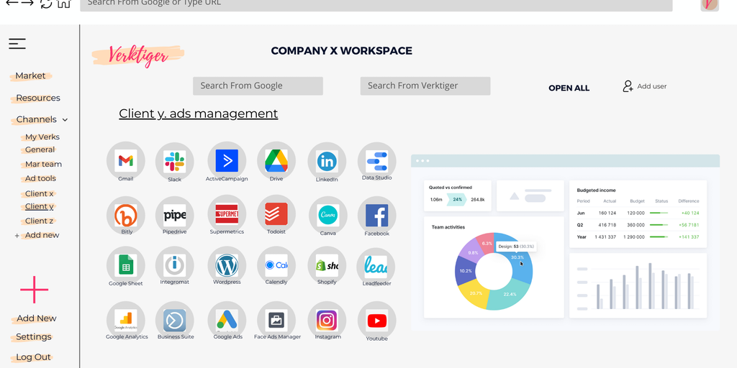Launch the LinkedIn app icon

(327, 162)
